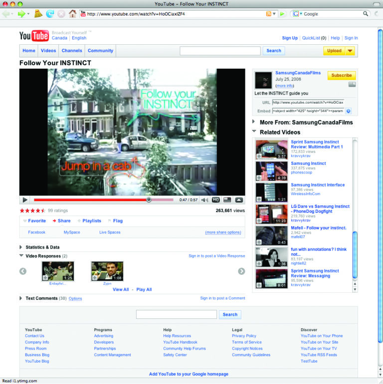Open the 'more share options' link
Image resolution: width=383 pixels, height=384 pixels.
(223, 233)
